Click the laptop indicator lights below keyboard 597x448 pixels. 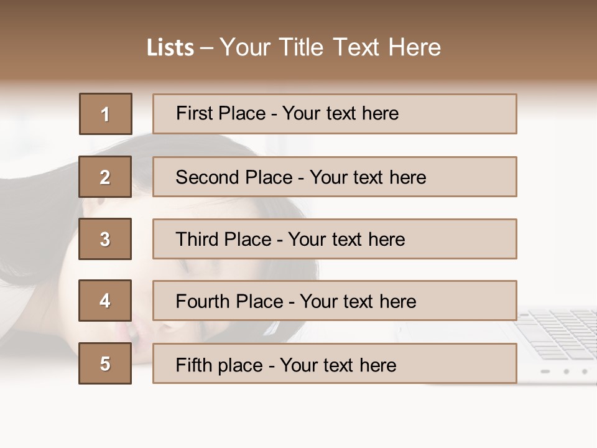tap(566, 371)
